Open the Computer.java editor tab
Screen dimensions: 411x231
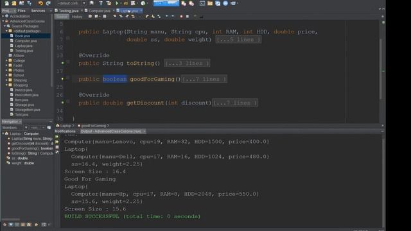pos(99,11)
